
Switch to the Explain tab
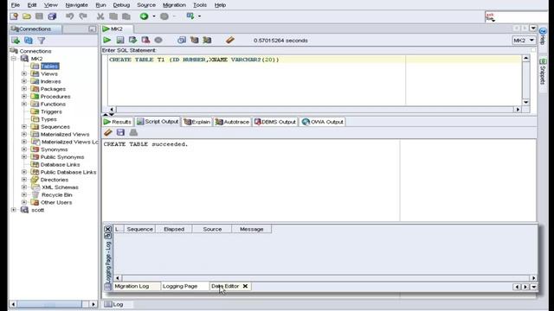point(197,122)
